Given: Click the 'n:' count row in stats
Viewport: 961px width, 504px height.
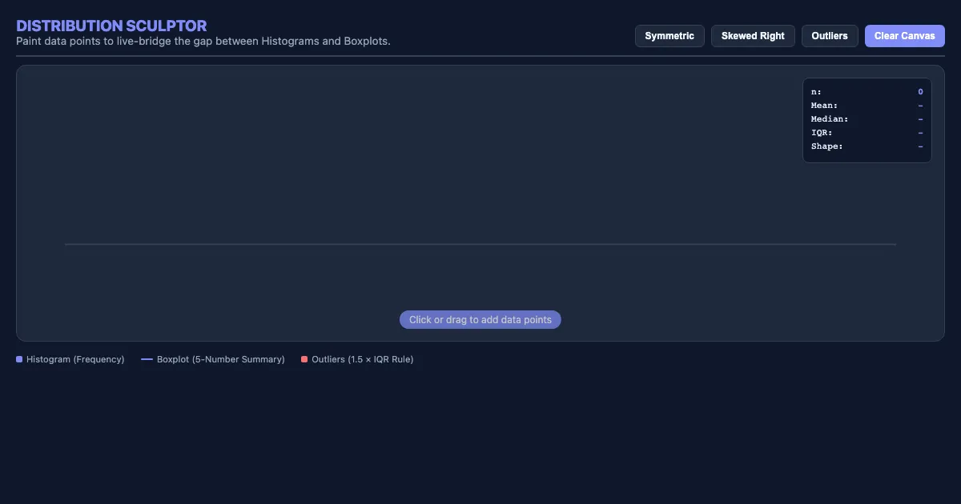Looking at the screenshot, I should 867,92.
